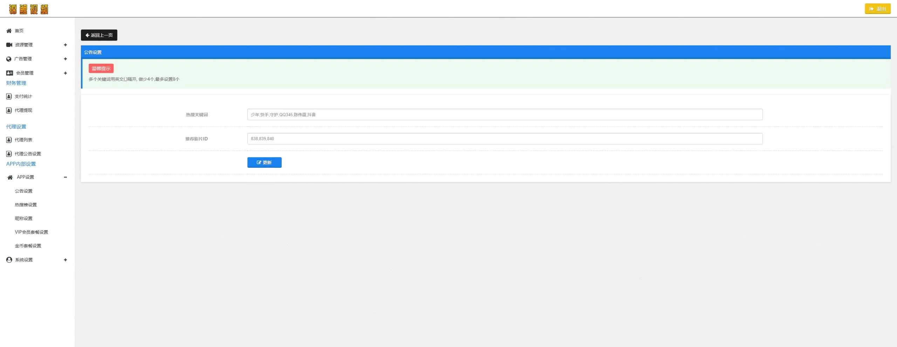Select the 昵称设置 submenu item

23,219
